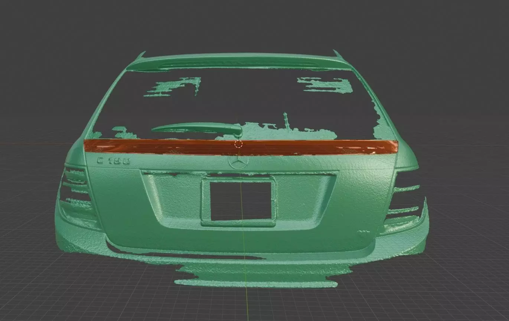
Task: Select the orange highlighted trim strip
Action: click(x=241, y=147)
